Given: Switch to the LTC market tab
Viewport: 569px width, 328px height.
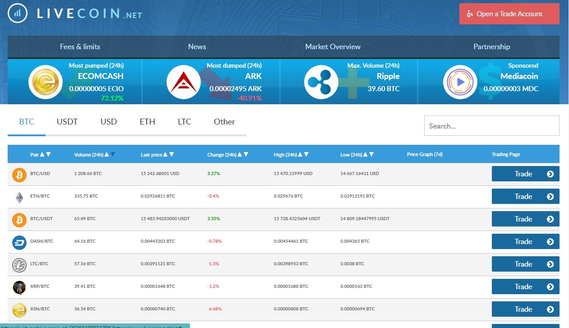Looking at the screenshot, I should pos(185,122).
